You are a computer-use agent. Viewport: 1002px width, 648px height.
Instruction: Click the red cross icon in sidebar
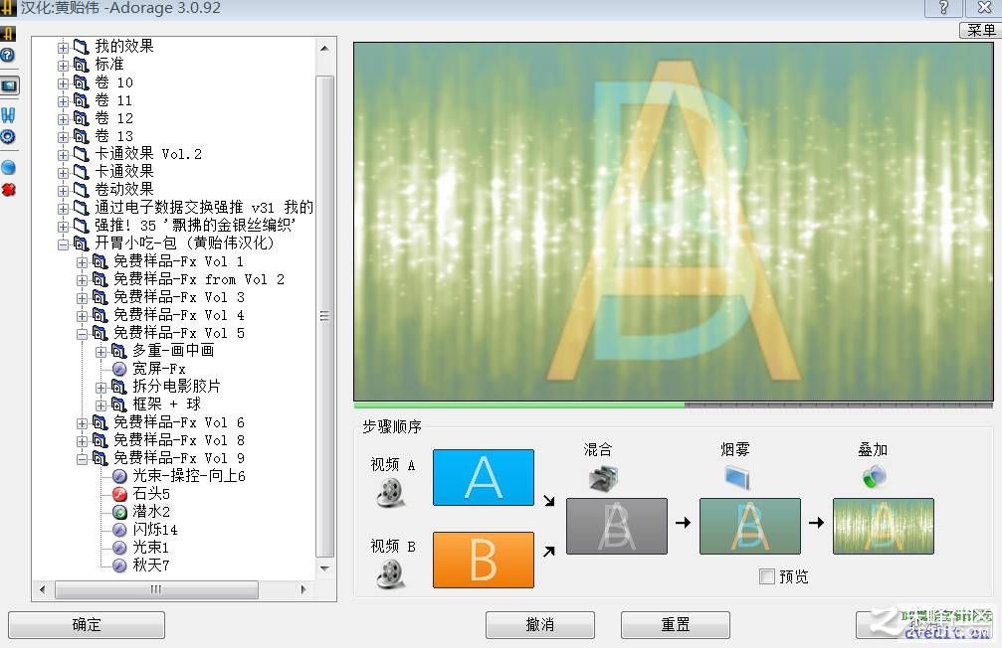click(x=8, y=190)
